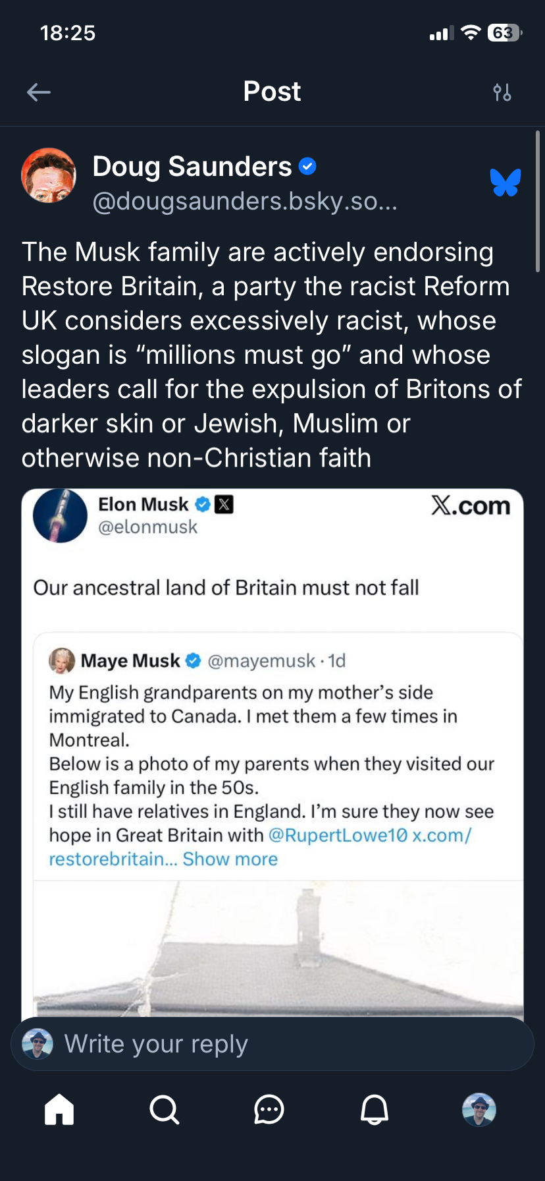Open thread display settings icon

[x=502, y=92]
